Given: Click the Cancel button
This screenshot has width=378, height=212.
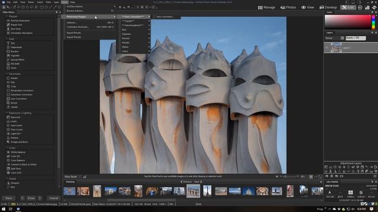Looking at the screenshot, I should (54, 198).
